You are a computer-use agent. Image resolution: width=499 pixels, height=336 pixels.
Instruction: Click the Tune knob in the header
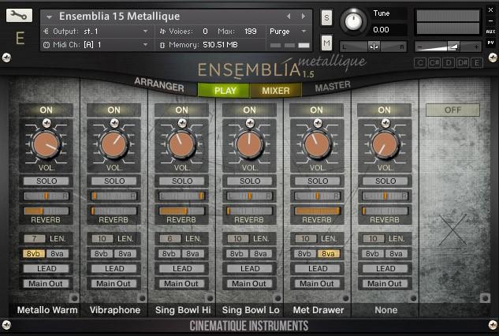(355, 21)
